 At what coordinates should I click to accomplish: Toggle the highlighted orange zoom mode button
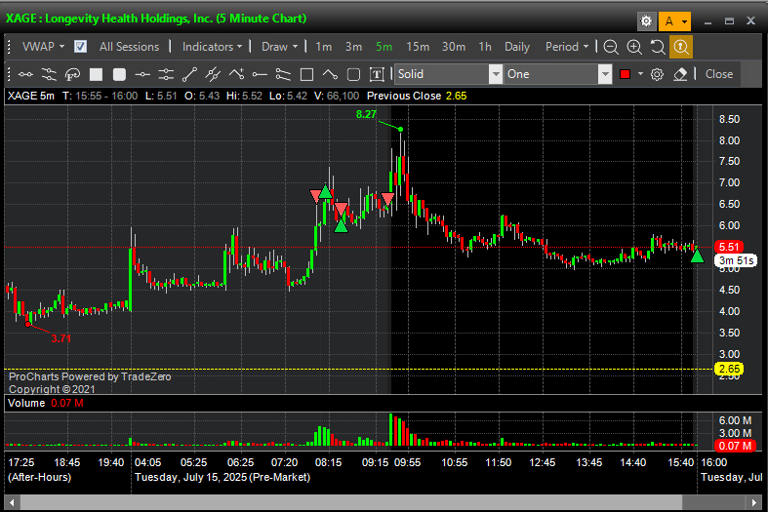pos(681,47)
